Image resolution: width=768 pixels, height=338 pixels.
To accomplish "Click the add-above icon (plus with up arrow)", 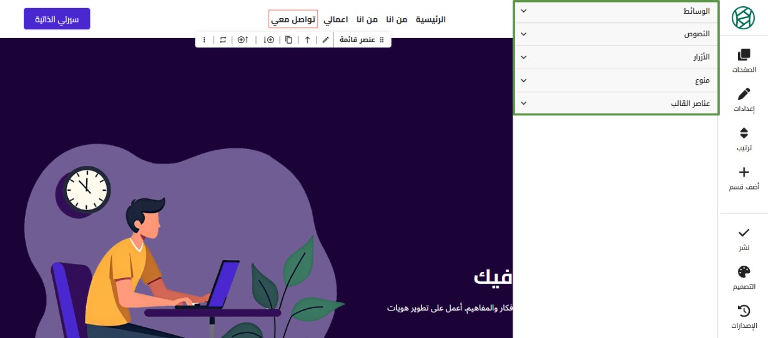I will pos(244,40).
